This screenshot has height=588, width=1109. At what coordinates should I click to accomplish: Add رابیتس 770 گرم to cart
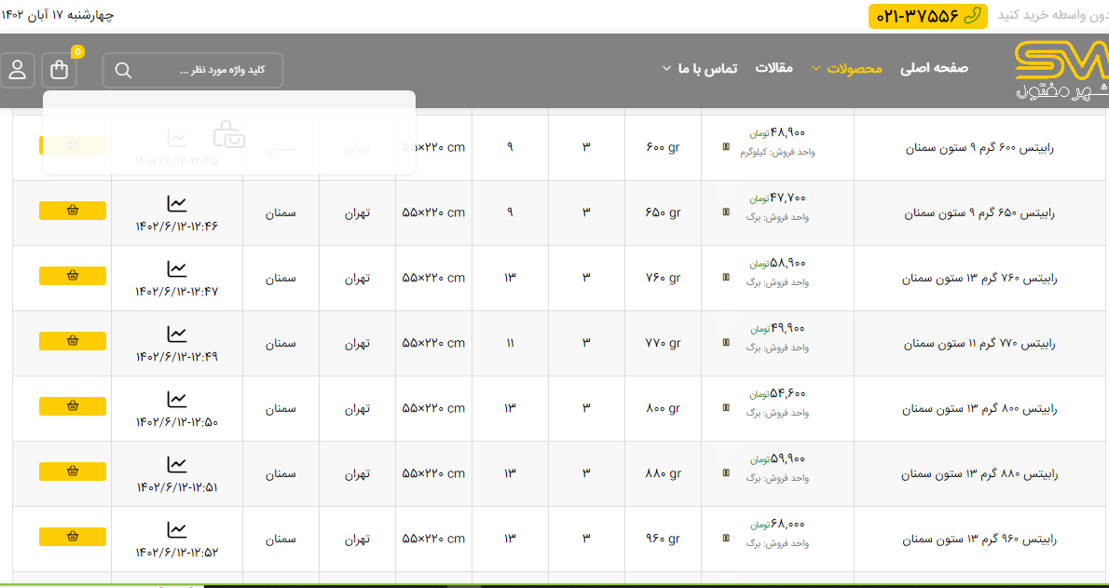(73, 341)
